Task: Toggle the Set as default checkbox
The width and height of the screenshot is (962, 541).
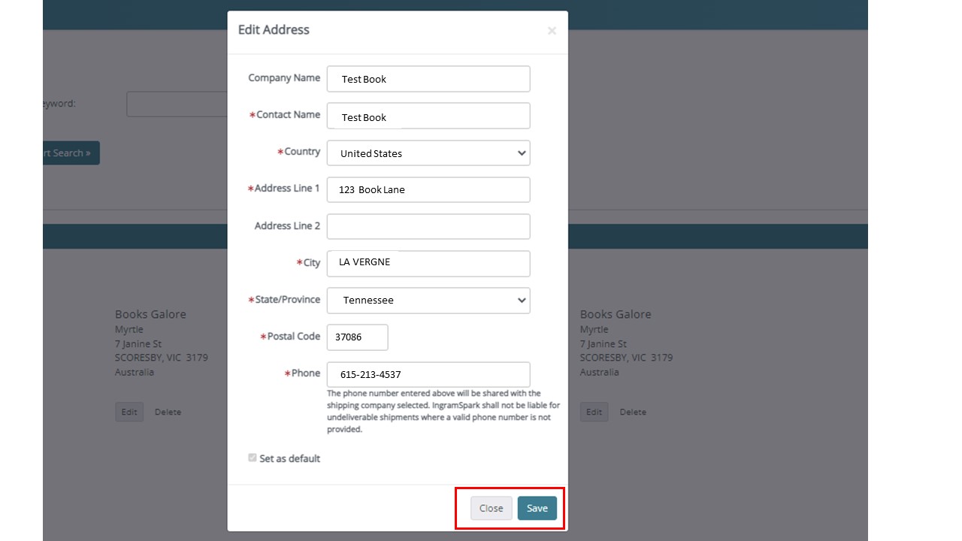Action: pyautogui.click(x=253, y=458)
